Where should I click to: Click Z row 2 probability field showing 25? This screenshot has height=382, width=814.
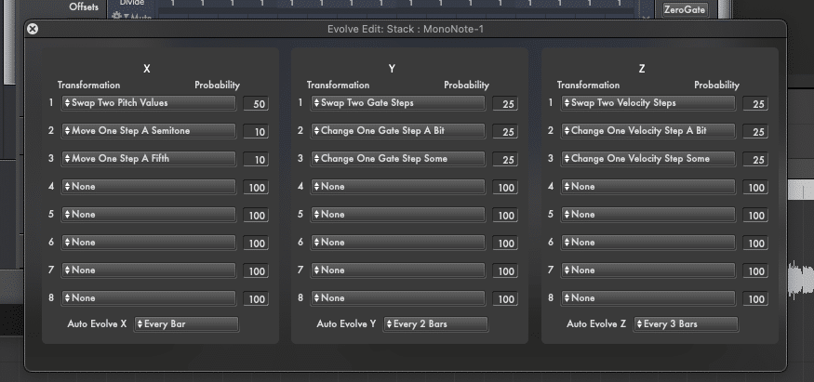pyautogui.click(x=755, y=132)
